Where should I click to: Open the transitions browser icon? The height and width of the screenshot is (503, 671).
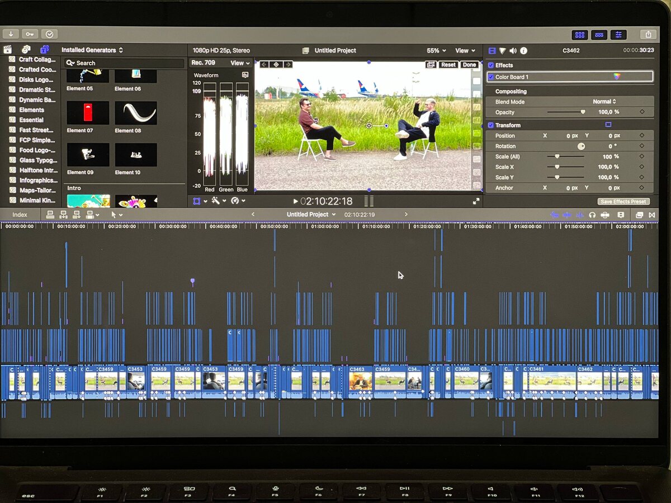[x=652, y=215]
